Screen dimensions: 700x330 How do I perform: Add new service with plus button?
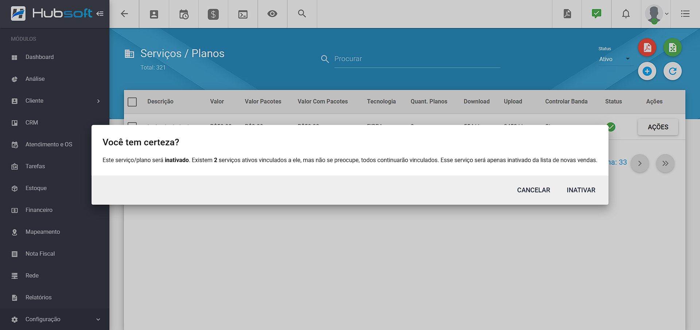point(647,71)
